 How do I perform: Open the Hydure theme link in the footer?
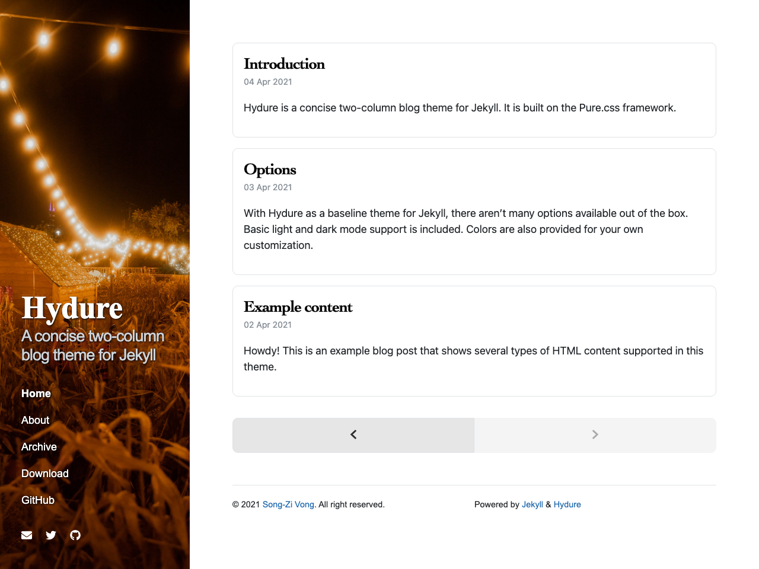pos(567,504)
